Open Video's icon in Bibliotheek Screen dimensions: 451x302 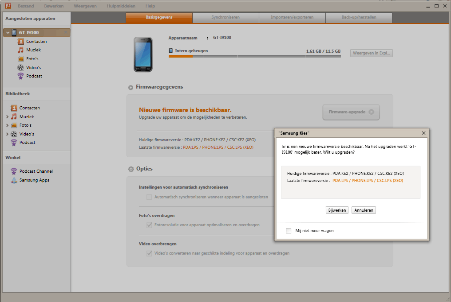pos(14,134)
